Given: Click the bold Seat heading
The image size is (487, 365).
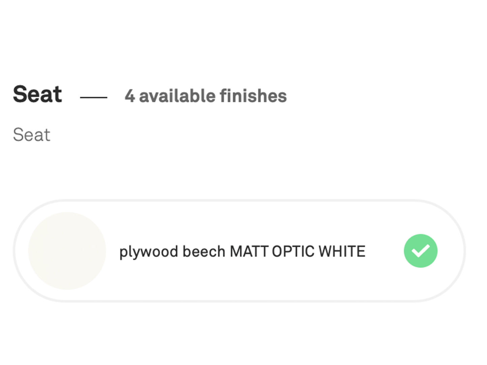Looking at the screenshot, I should (x=37, y=94).
